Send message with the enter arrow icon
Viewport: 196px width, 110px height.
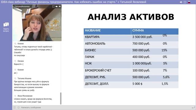[193, 107]
